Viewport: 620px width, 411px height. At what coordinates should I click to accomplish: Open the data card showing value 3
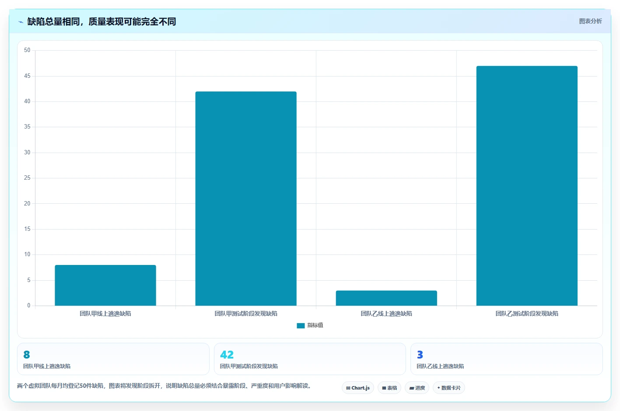[507, 359]
